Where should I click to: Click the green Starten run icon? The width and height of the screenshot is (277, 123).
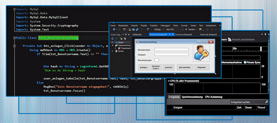coord(186,30)
